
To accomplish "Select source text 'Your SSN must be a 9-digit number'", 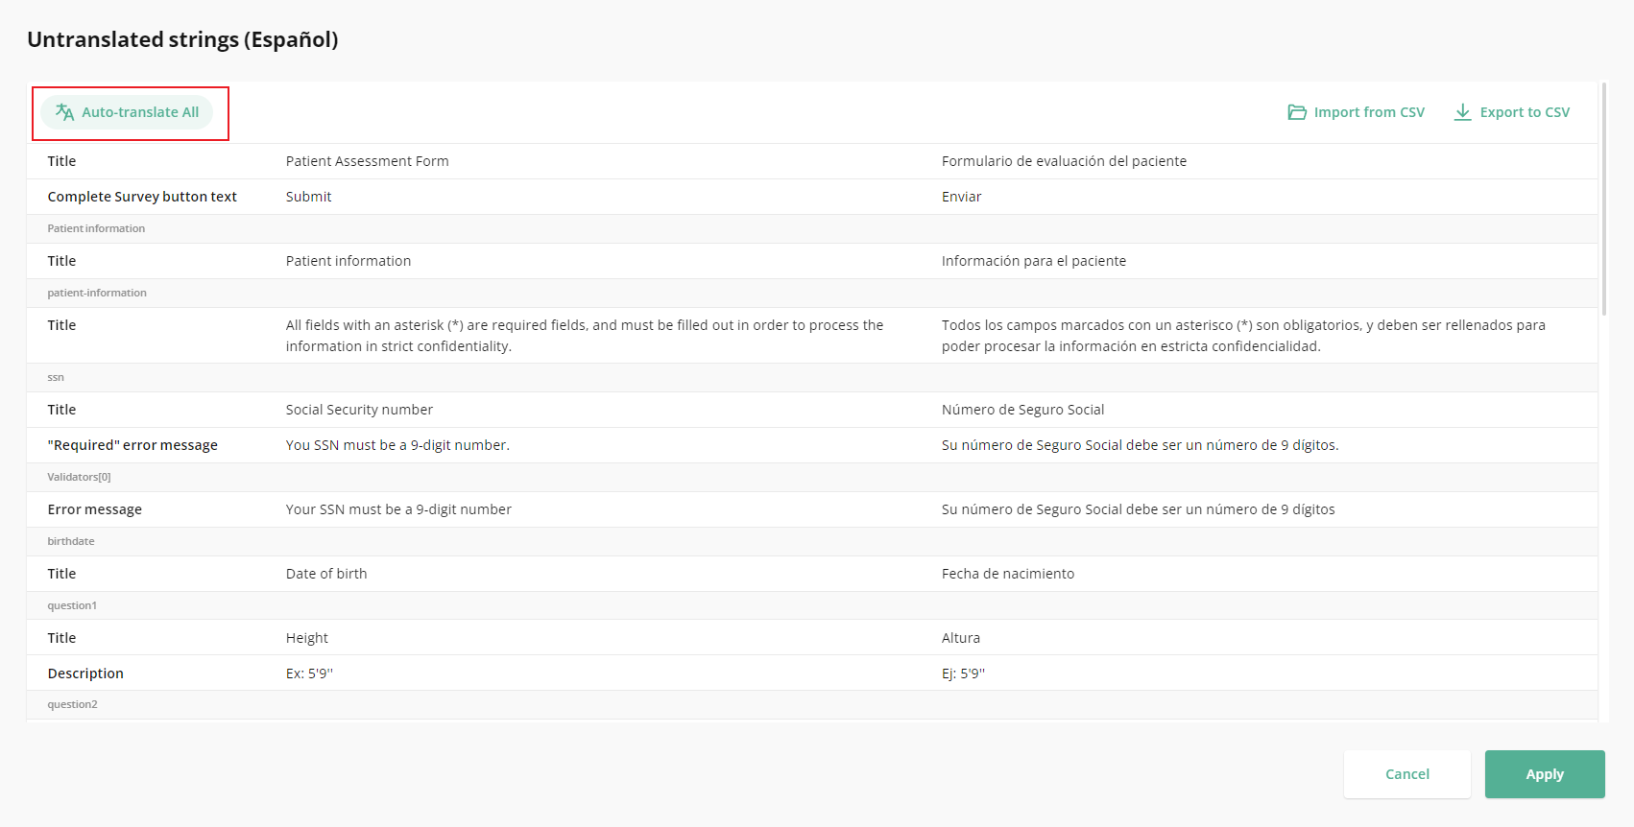I will click(x=398, y=509).
